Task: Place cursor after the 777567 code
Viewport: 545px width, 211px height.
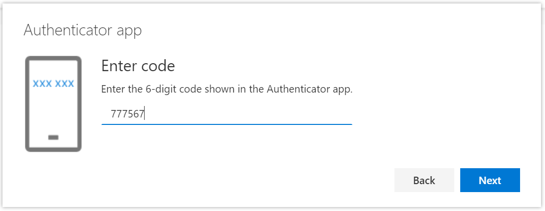Action: point(145,114)
